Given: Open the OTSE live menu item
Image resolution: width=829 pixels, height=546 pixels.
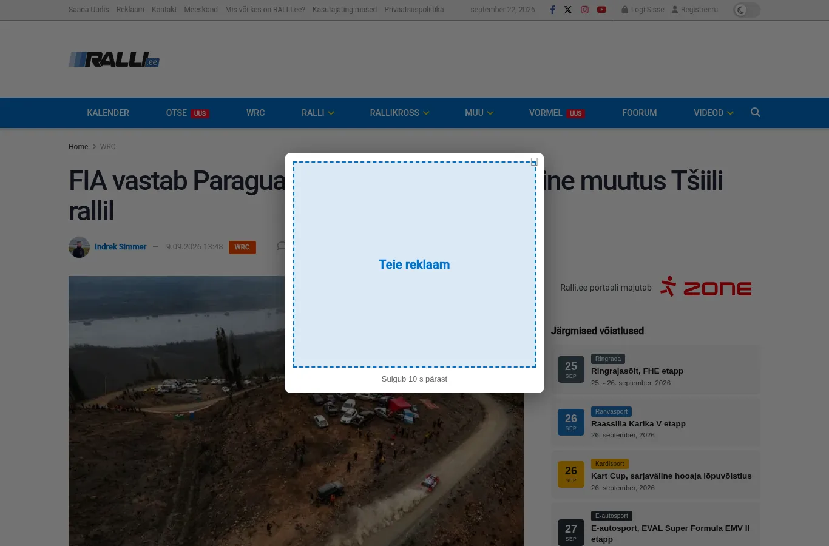Looking at the screenshot, I should coord(188,113).
